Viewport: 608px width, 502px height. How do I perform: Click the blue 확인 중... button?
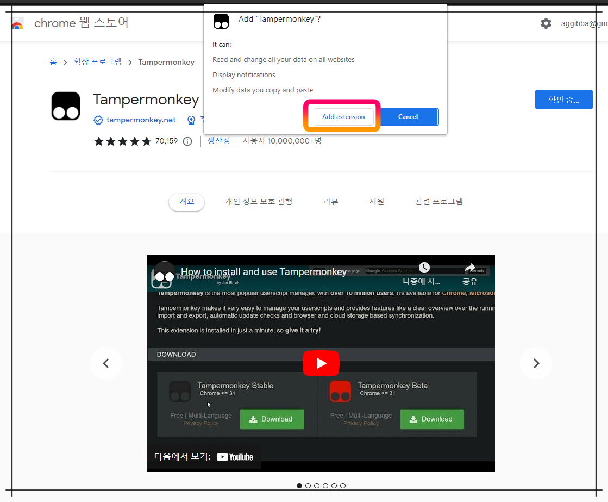pyautogui.click(x=564, y=100)
